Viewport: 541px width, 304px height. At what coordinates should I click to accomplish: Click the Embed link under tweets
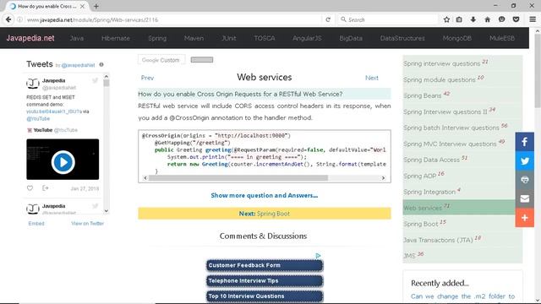36,223
